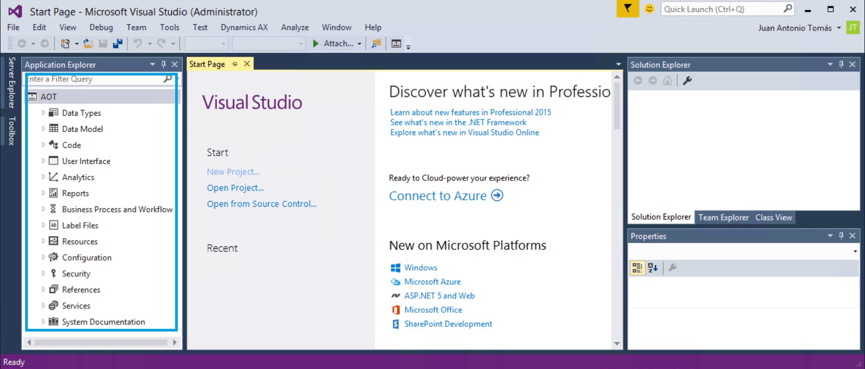Click the Save All toolbar icon
Screen dimensions: 865x369
[118, 43]
